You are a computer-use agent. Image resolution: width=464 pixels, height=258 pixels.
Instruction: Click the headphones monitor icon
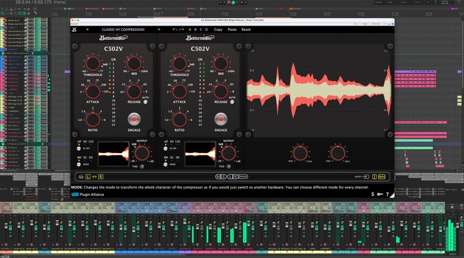(x=80, y=177)
